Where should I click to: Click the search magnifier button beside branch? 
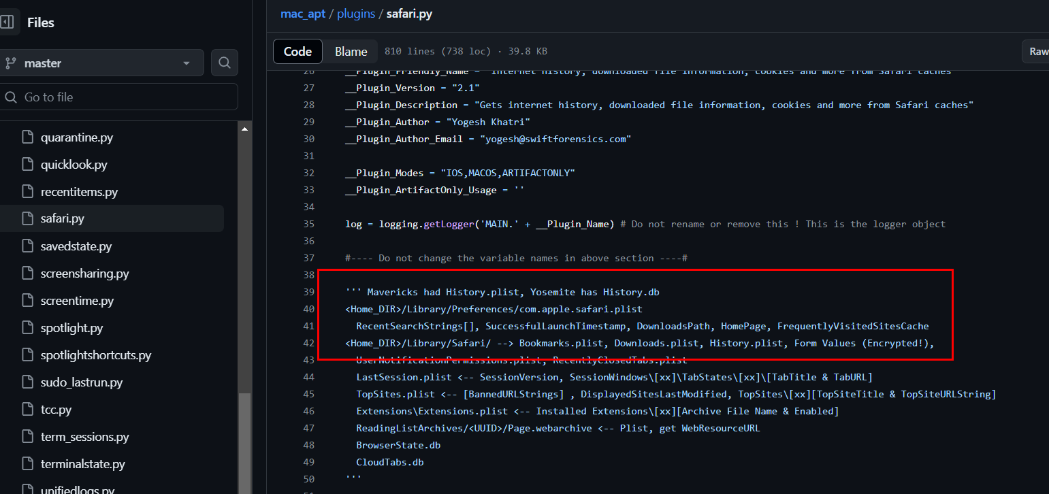pos(224,63)
